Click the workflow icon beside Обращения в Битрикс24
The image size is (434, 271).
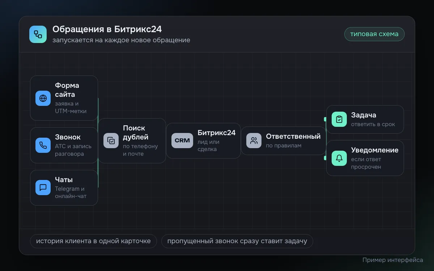click(x=38, y=34)
